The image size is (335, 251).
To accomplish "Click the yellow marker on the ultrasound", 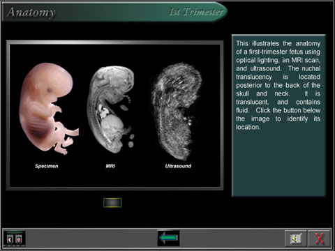I will pos(162,98).
